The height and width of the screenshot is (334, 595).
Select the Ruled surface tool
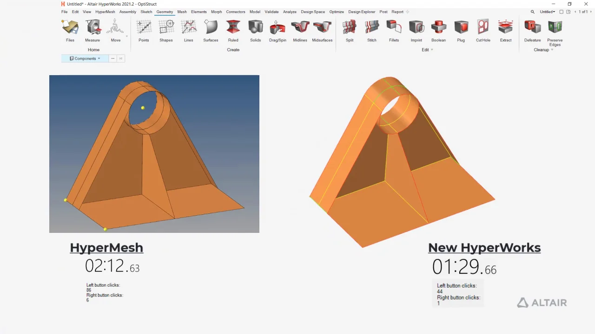233,31
